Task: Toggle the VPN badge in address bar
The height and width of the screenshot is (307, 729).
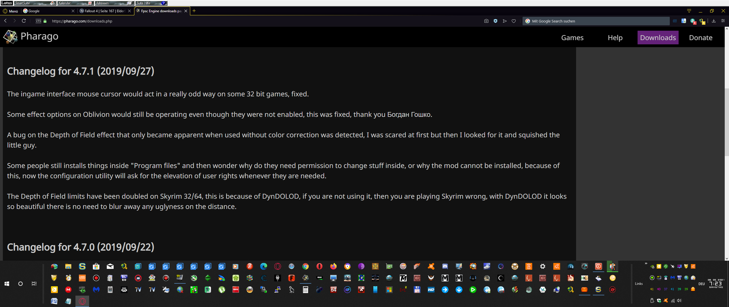Action: point(38,21)
